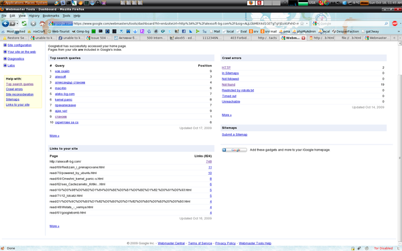This screenshot has width=402, height=251.
Task: Click the Tor Disabled status bar toggle
Action: tap(383, 248)
